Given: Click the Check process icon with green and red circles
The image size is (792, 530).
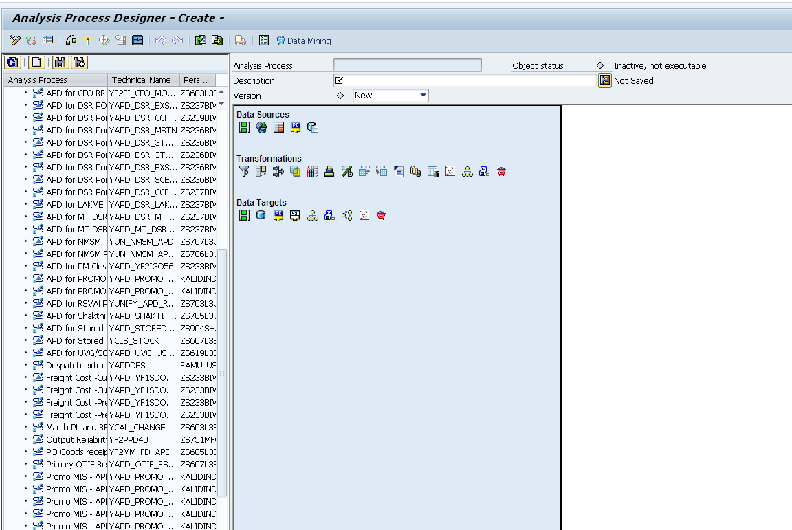Looking at the screenshot, I should (x=32, y=41).
